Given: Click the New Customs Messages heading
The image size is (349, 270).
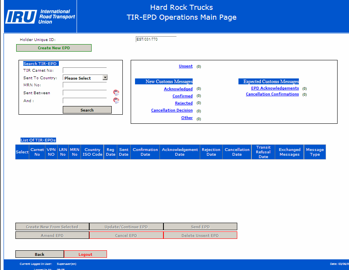Looking at the screenshot, I should coord(164,81).
